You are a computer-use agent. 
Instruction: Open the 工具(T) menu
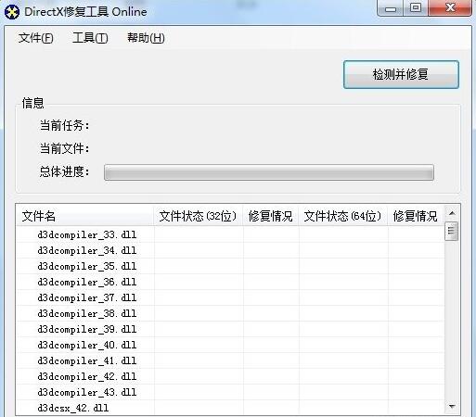click(90, 38)
